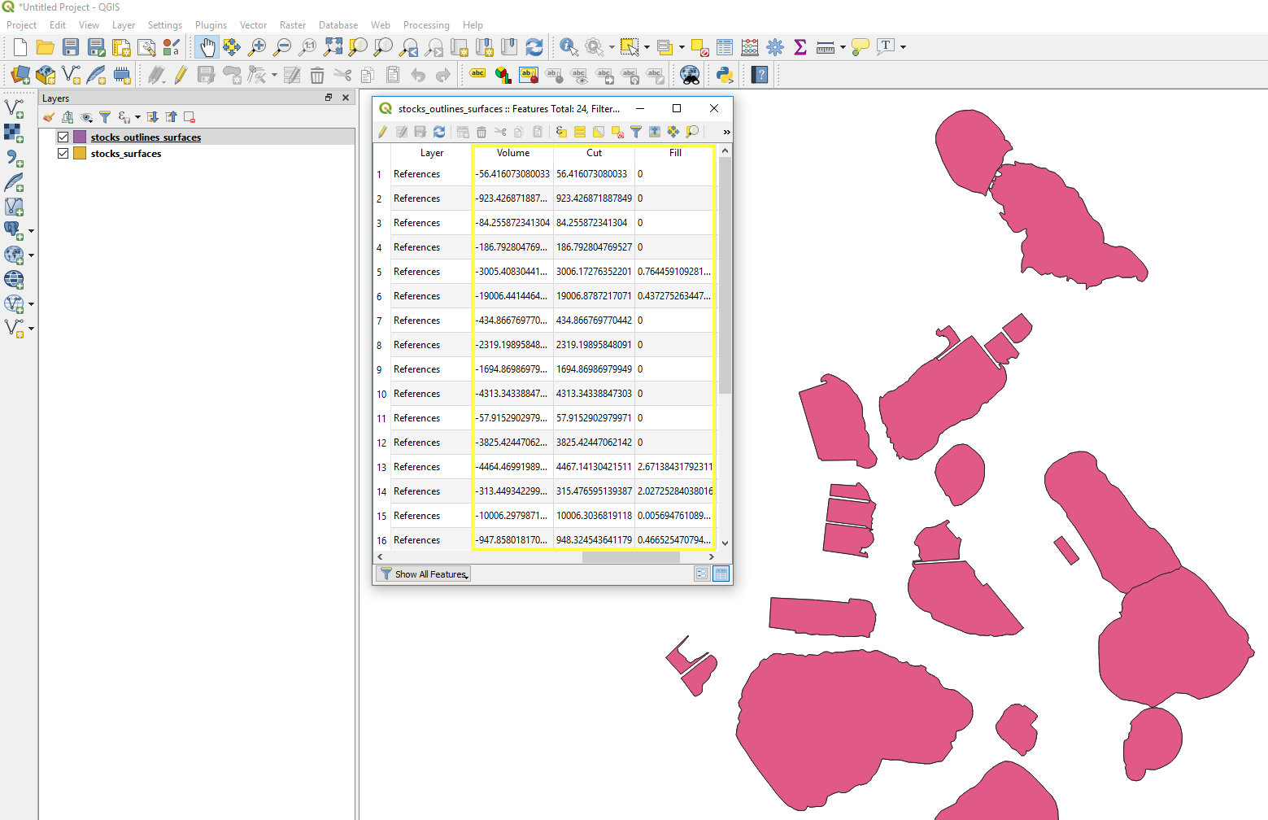Screen dimensions: 1268x820
Task: Click the Delete Selected trash icon in main toolbar
Action: click(x=317, y=76)
